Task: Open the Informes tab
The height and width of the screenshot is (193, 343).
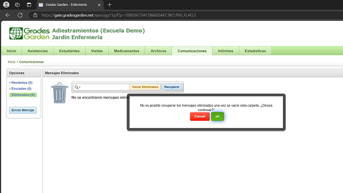Action: click(226, 51)
